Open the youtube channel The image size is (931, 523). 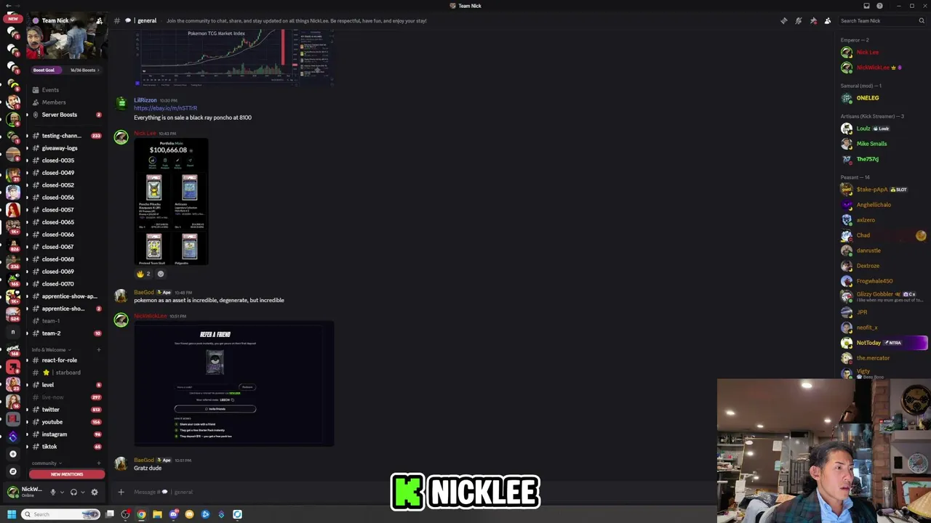coord(65,422)
